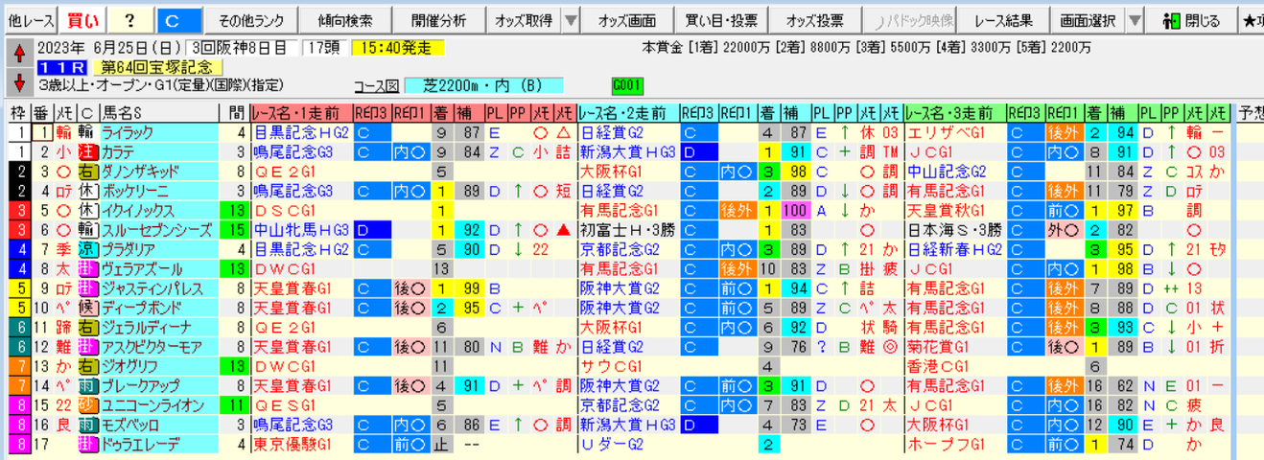The width and height of the screenshot is (1264, 460).
Task: Click the 掛 badge next to ドゥラエレーデ
Action: (86, 444)
